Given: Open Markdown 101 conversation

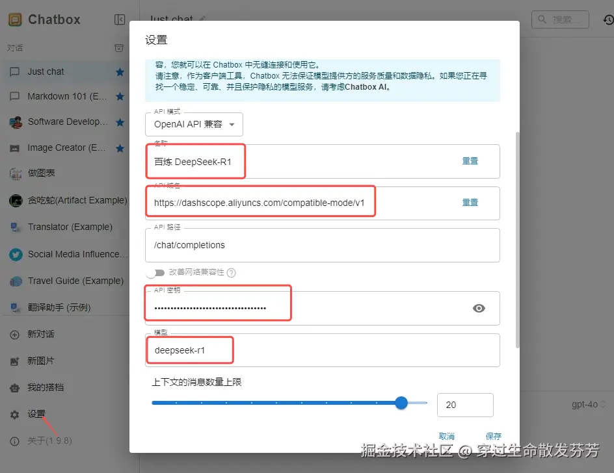Looking at the screenshot, I should coord(66,96).
